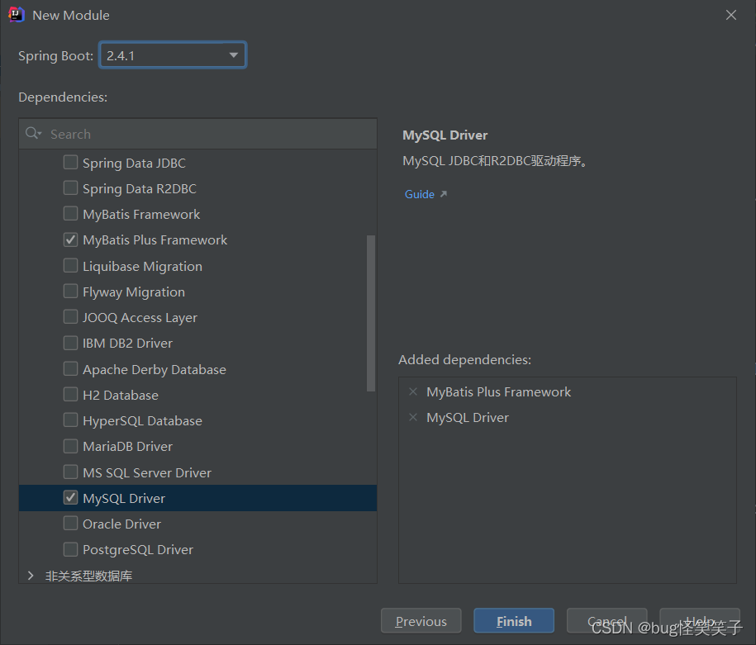Select the 'Spring Data JDBC' label text
This screenshot has width=756, height=645.
coord(134,164)
